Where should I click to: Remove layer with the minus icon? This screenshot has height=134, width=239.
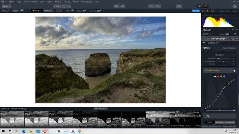(x=233, y=30)
